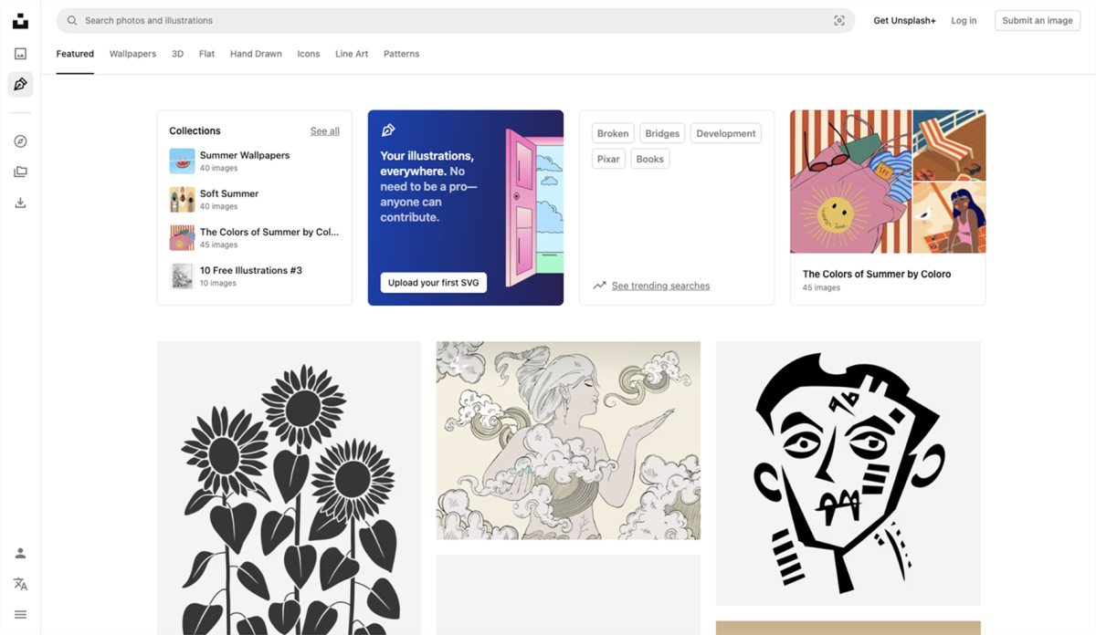The height and width of the screenshot is (635, 1096).
Task: Switch to the Line Art tab
Action: (x=352, y=54)
